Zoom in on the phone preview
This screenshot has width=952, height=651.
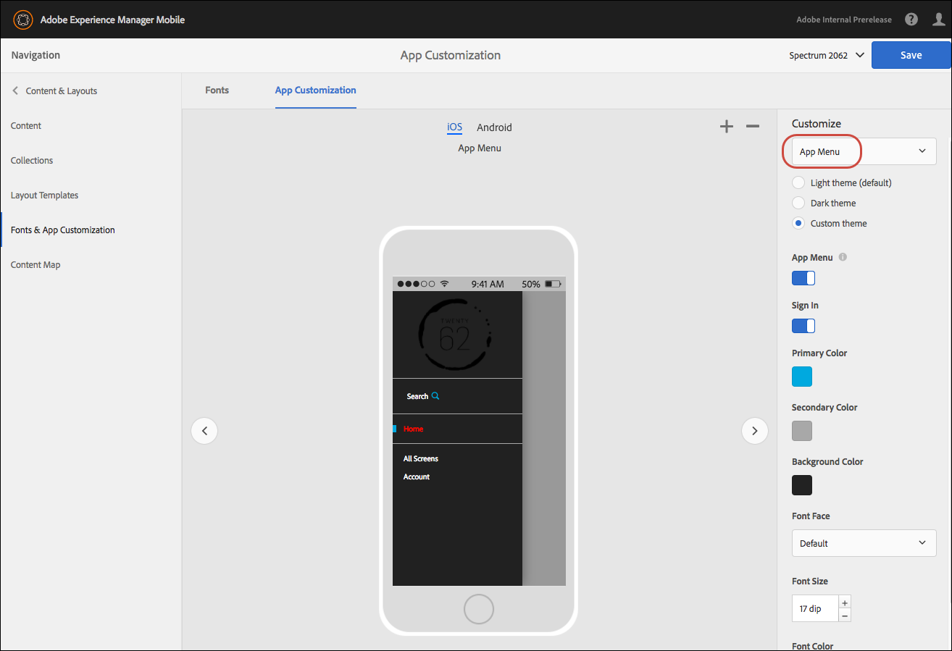726,126
